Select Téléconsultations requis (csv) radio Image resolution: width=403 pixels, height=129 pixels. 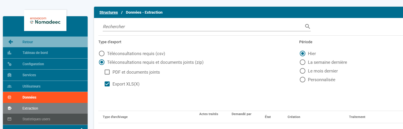coord(102,54)
